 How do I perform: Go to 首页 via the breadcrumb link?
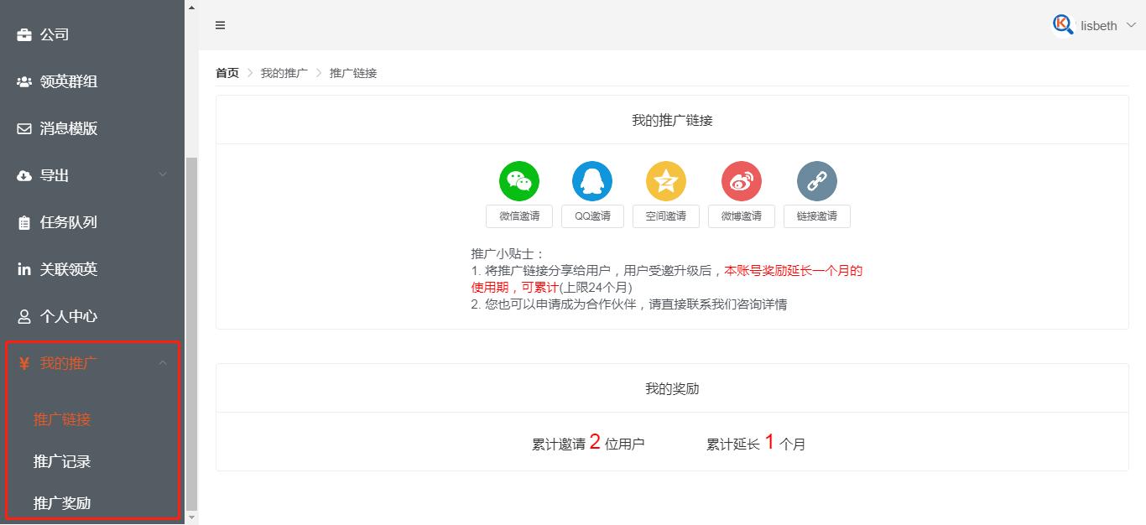point(227,73)
